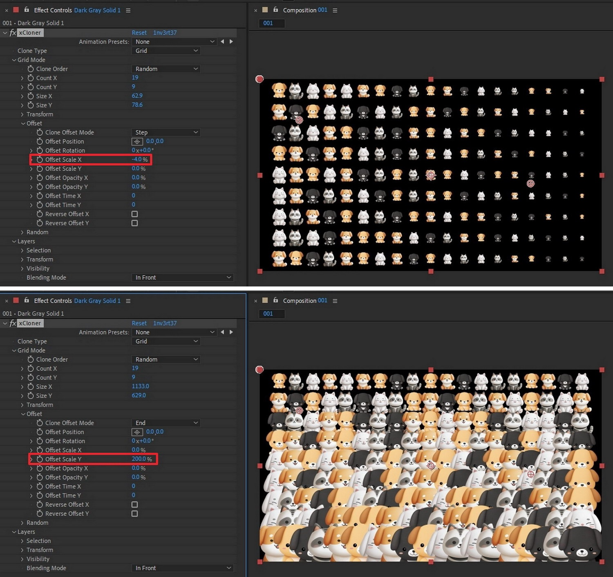Enable Reverse Offset Y checkbox in upper panel

(134, 223)
